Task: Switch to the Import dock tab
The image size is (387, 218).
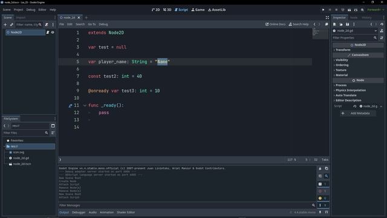Action: pyautogui.click(x=21, y=18)
